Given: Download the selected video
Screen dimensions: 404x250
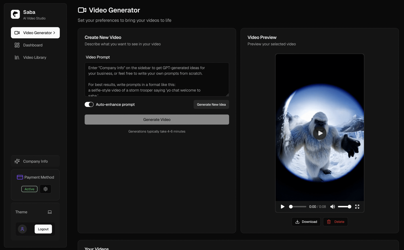Looking at the screenshot, I should [x=306, y=222].
